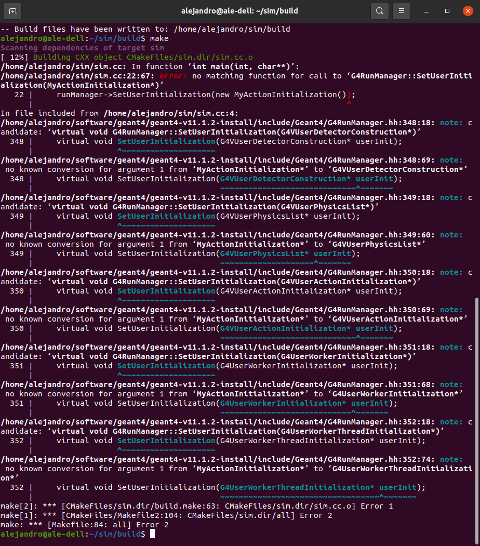Click the 'make' command text
This screenshot has height=546, width=480.
(x=159, y=38)
